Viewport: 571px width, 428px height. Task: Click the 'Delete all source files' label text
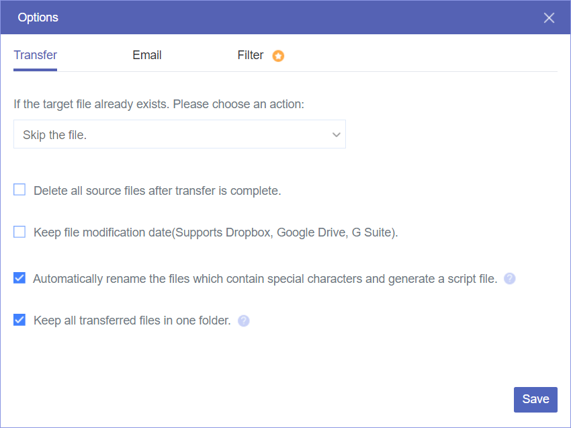(157, 191)
